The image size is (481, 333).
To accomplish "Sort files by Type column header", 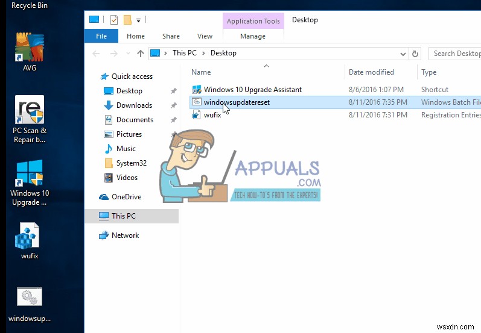I will 428,72.
